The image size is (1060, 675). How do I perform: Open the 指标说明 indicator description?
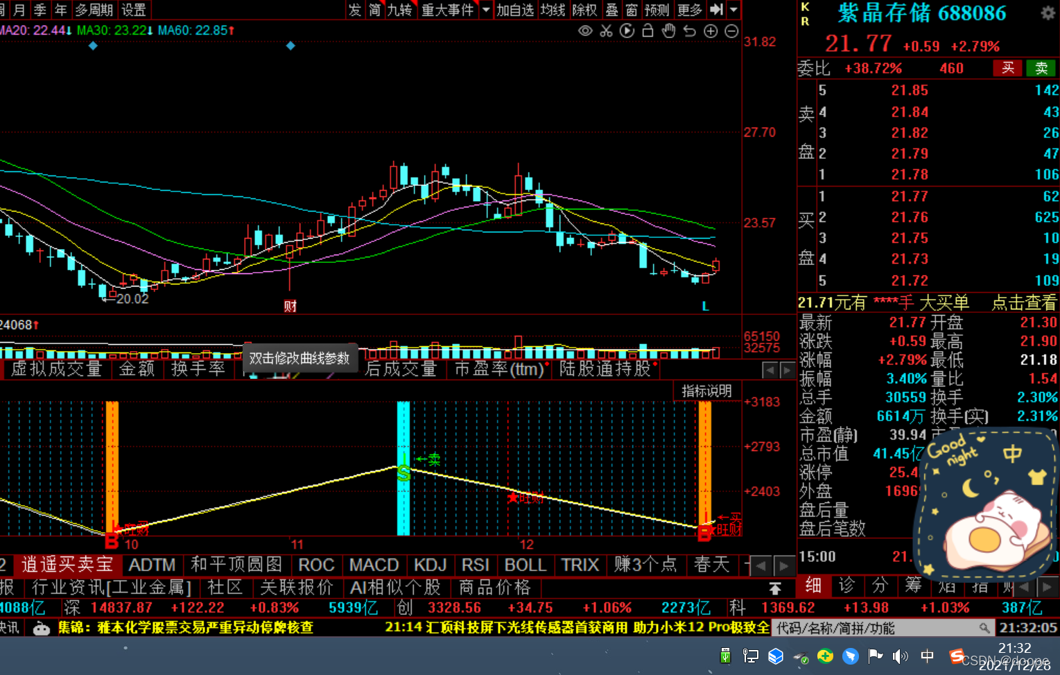[706, 391]
